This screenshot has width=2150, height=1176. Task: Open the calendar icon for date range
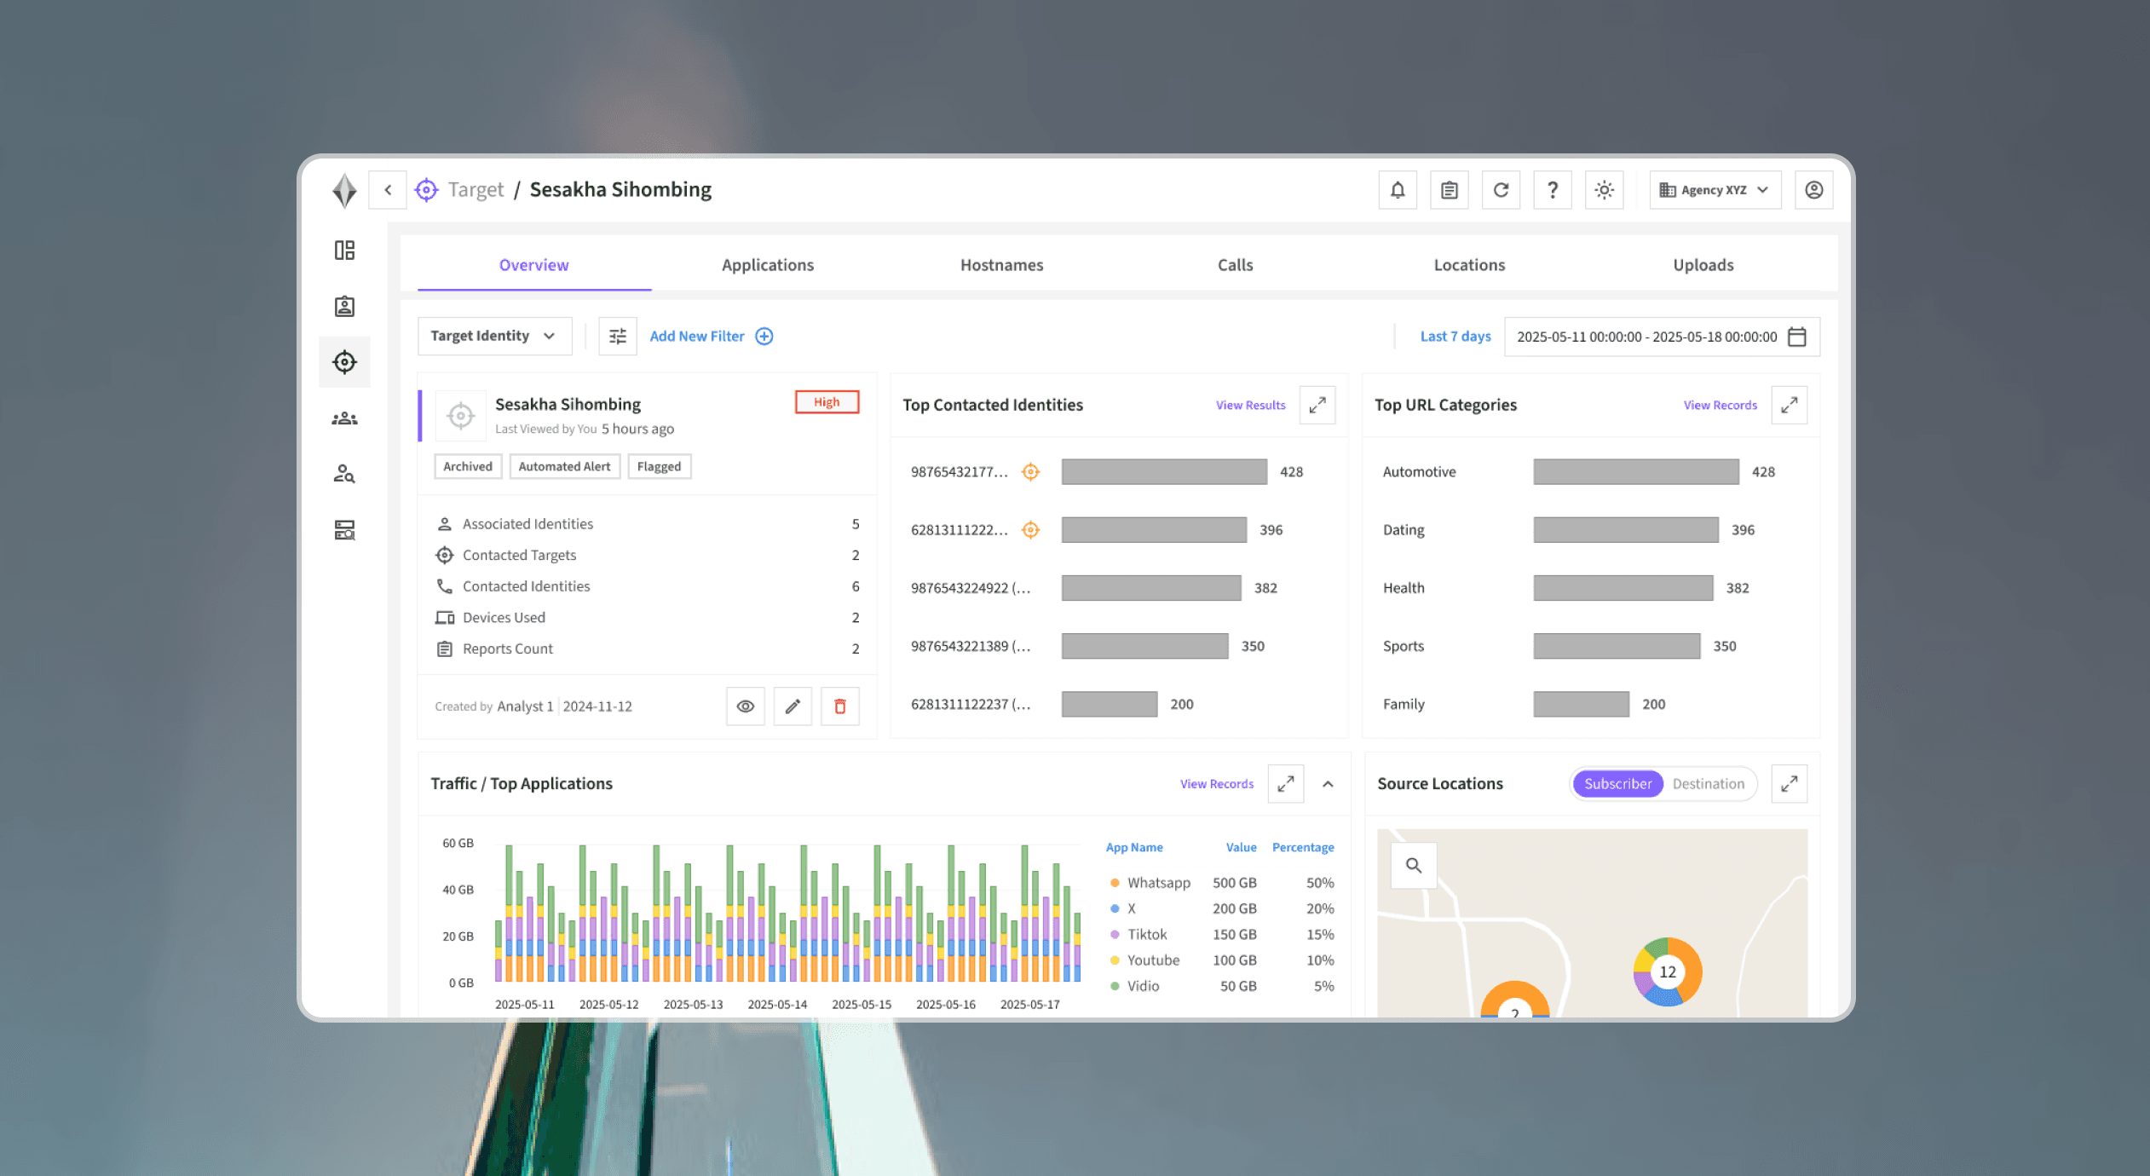click(1797, 336)
